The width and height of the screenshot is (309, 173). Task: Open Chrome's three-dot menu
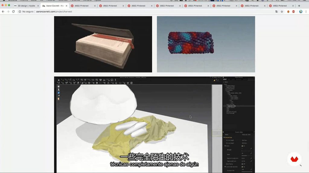pos(306,12)
